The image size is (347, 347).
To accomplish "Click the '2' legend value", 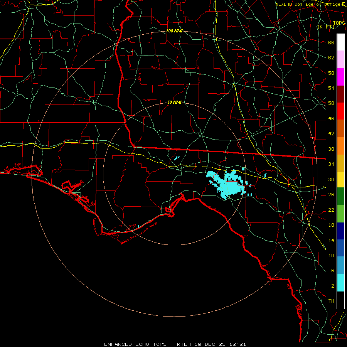I will pyautogui.click(x=333, y=286).
